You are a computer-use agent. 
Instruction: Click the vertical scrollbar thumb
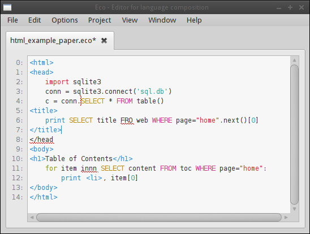(x=294, y=135)
